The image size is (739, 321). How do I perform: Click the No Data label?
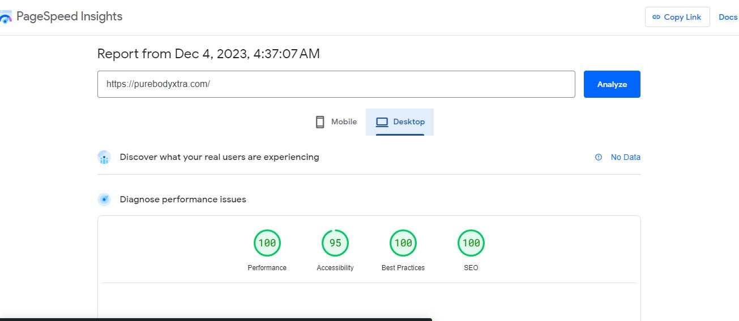coord(625,157)
